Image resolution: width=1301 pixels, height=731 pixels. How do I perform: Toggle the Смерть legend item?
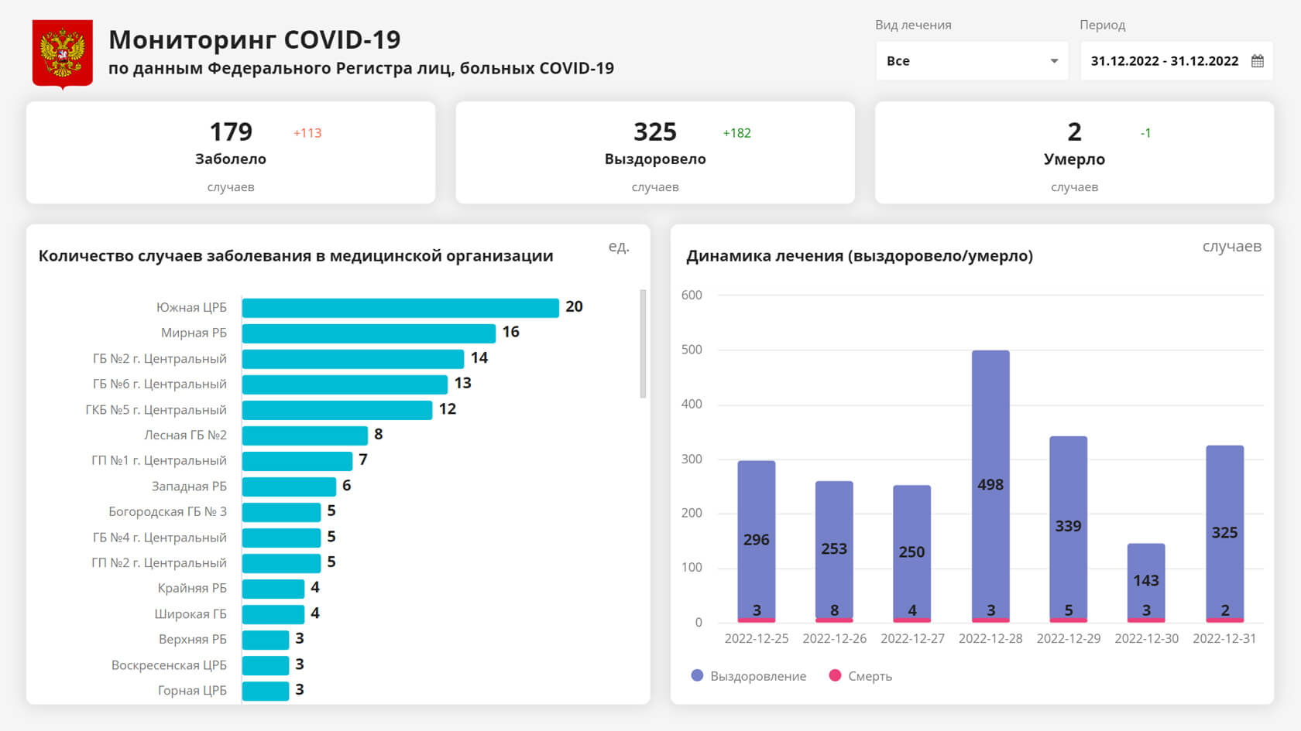pyautogui.click(x=860, y=676)
